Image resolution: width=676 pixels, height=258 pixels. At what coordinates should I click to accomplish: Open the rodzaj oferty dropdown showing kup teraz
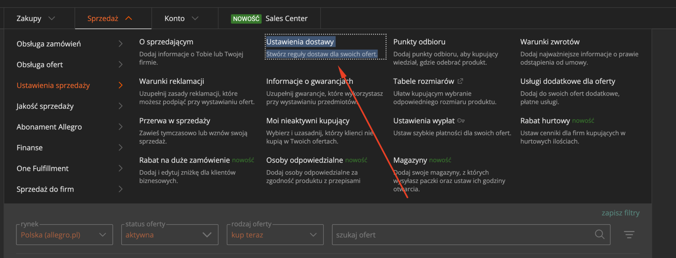(275, 235)
